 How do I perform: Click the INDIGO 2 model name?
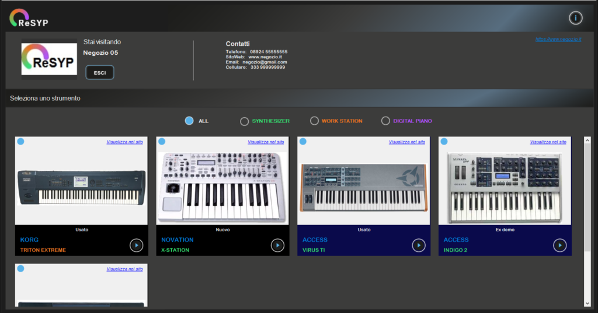pos(456,250)
